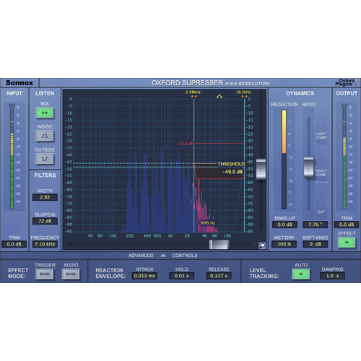
Task: Click the WET/DRY 100 % field
Action: pyautogui.click(x=284, y=244)
